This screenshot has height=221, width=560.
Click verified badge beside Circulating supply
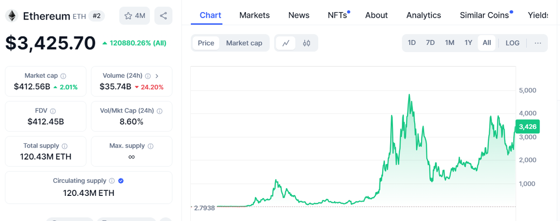point(121,181)
